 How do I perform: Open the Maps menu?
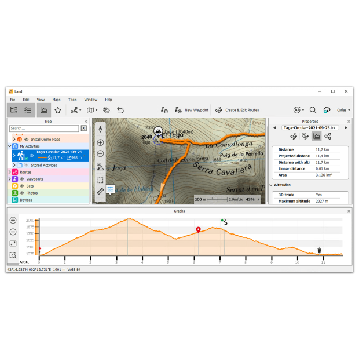click(56, 100)
